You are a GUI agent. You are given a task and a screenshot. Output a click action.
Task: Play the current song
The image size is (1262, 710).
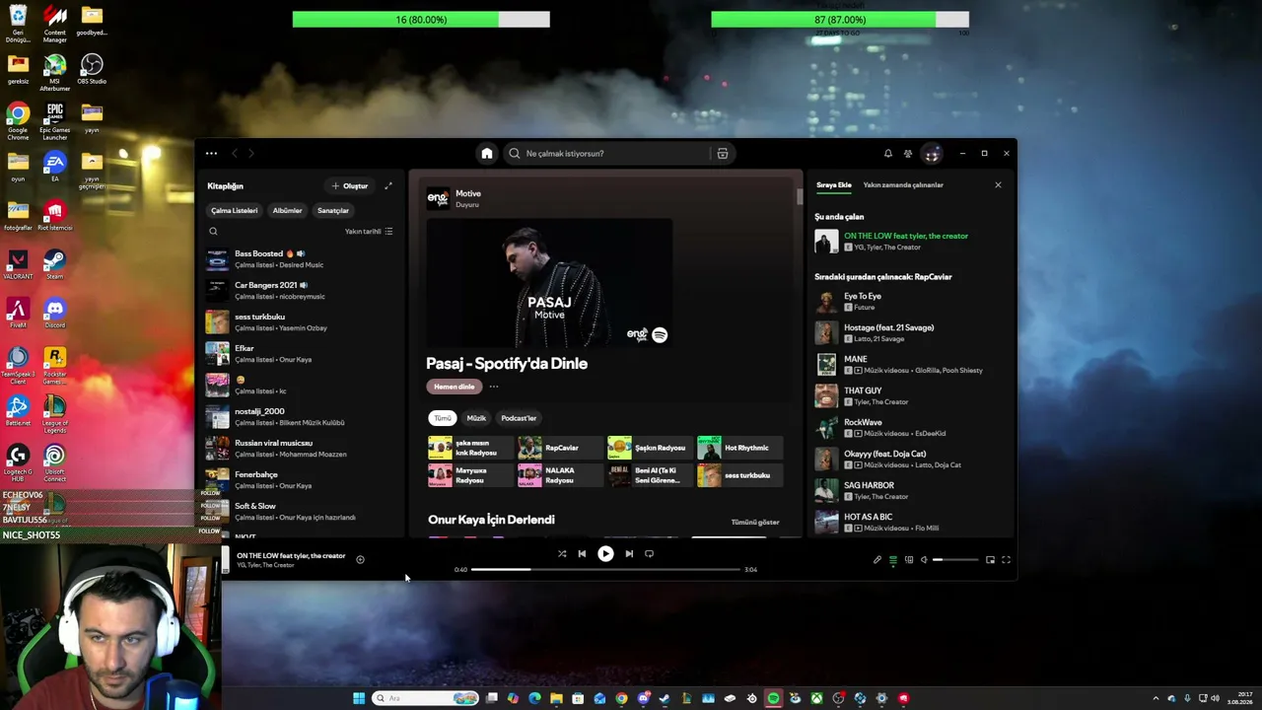tap(605, 554)
